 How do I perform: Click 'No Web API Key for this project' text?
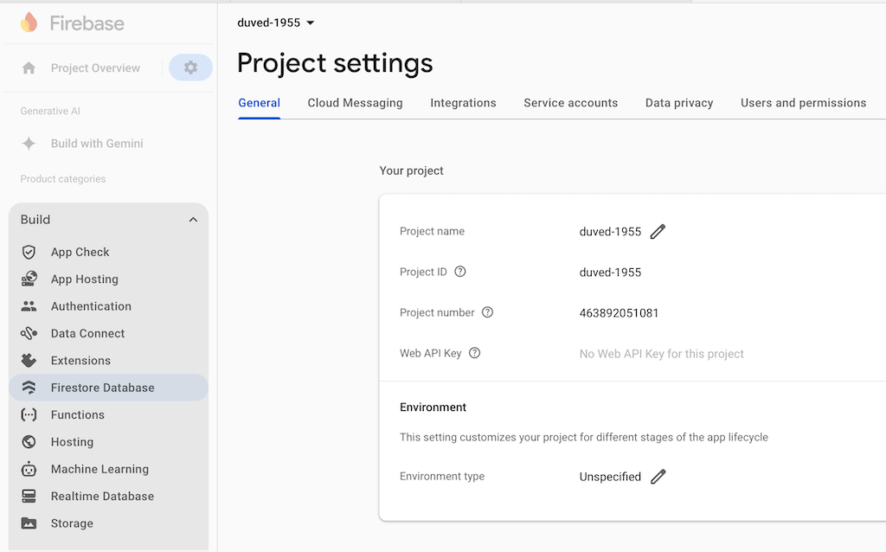pos(661,354)
